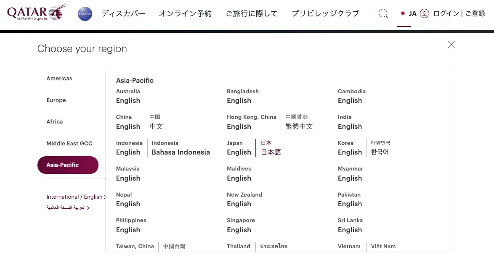Choose English under Hong Kong, China
This screenshot has width=494, height=260.
(239, 126)
